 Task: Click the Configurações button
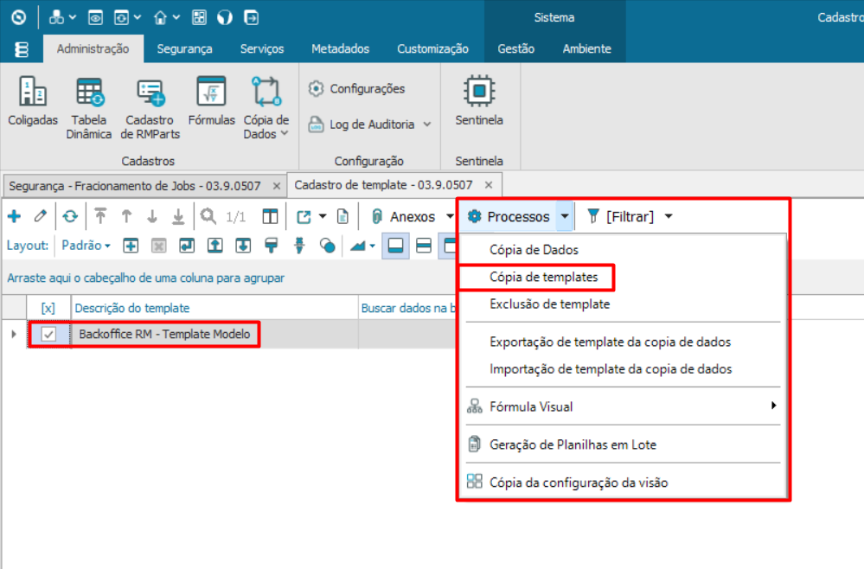(x=356, y=88)
